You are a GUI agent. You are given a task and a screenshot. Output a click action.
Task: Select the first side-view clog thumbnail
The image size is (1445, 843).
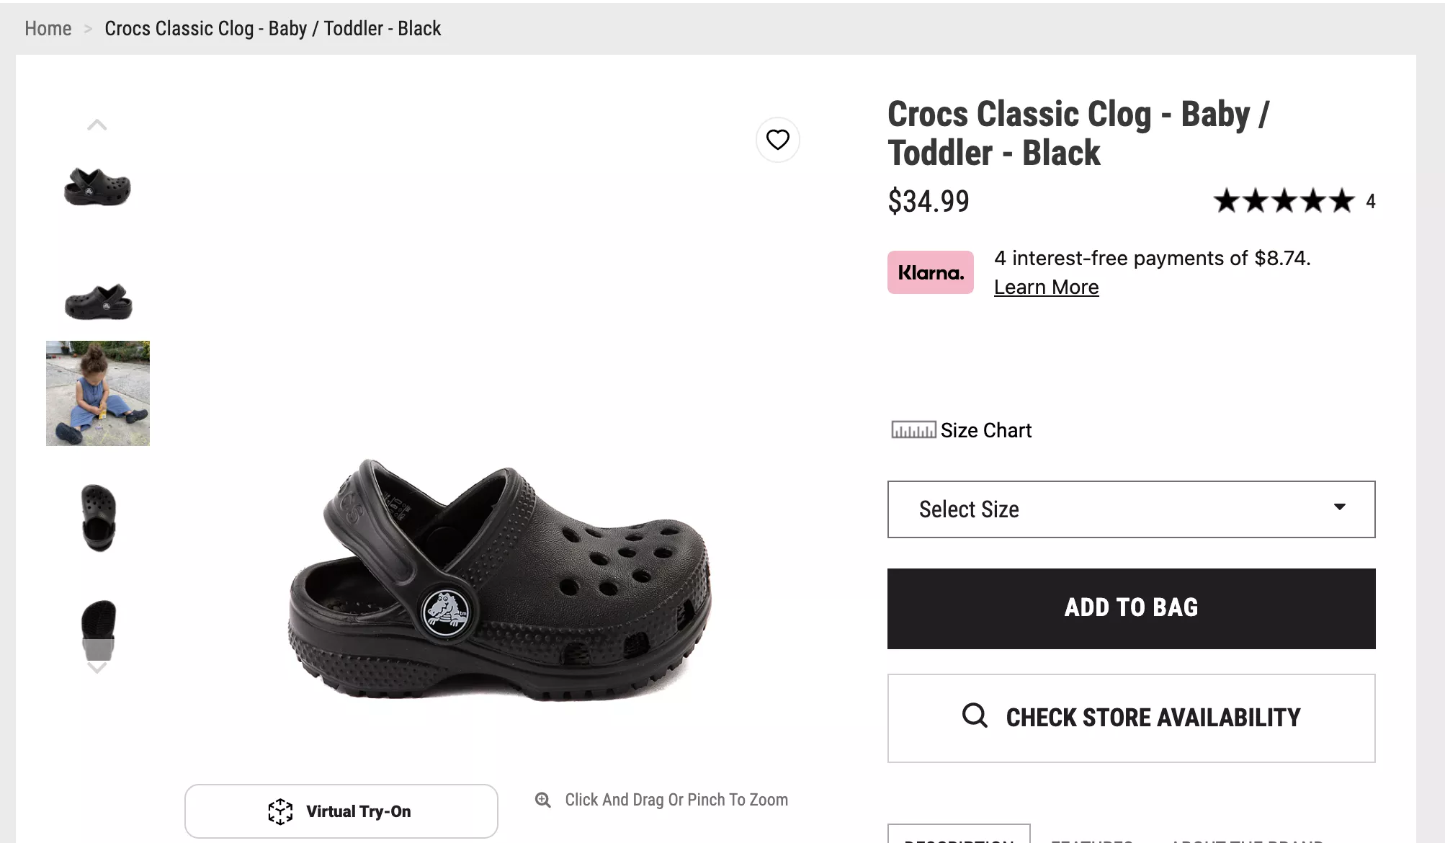97,187
